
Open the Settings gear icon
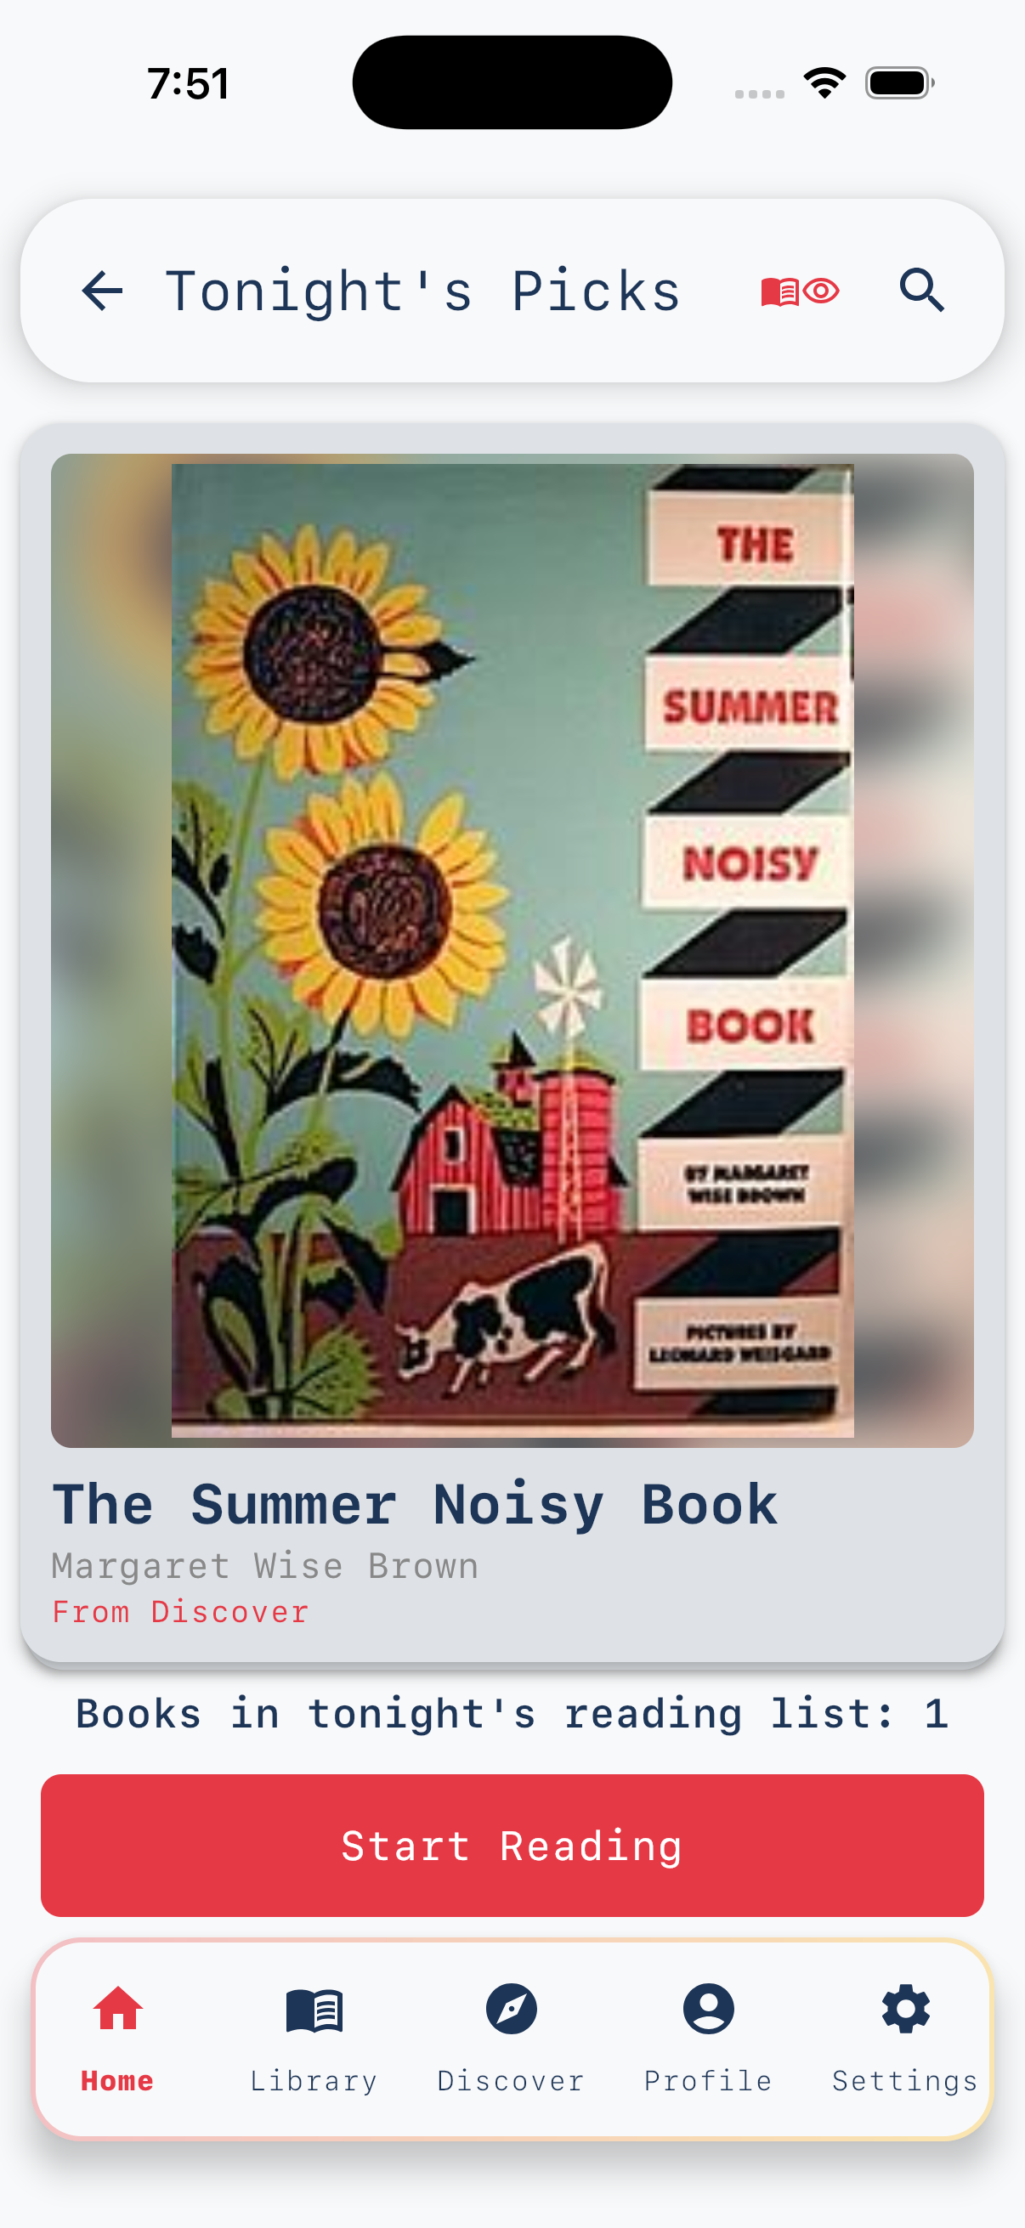click(905, 2033)
